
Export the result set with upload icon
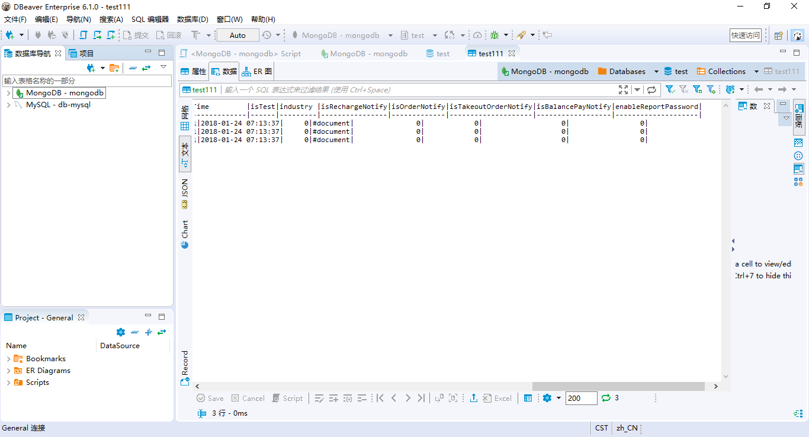474,399
